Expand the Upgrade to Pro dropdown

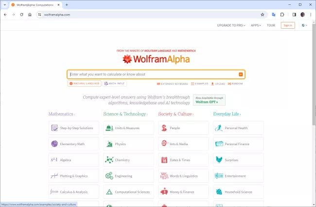pyautogui.click(x=231, y=25)
